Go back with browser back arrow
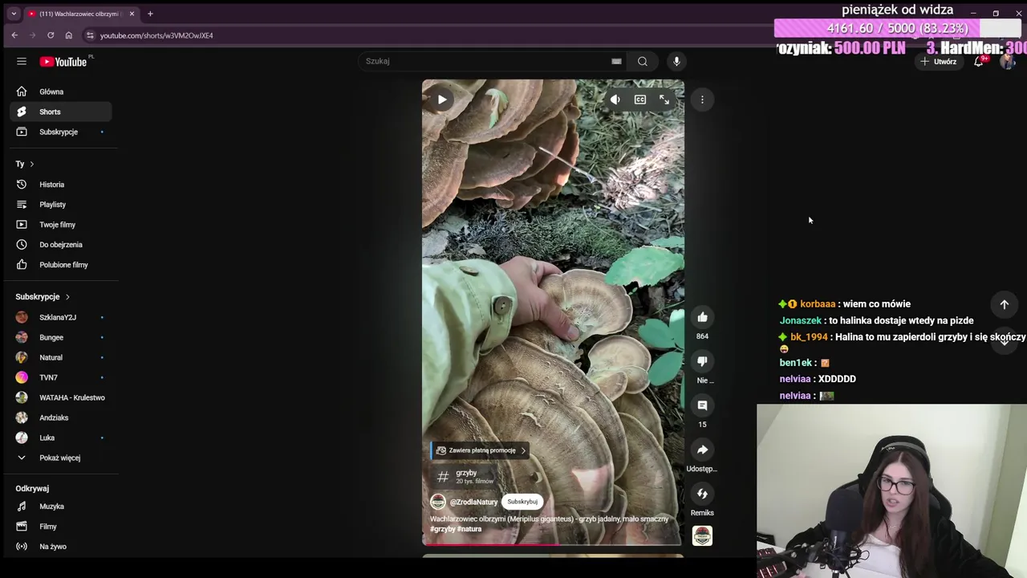 tap(14, 35)
